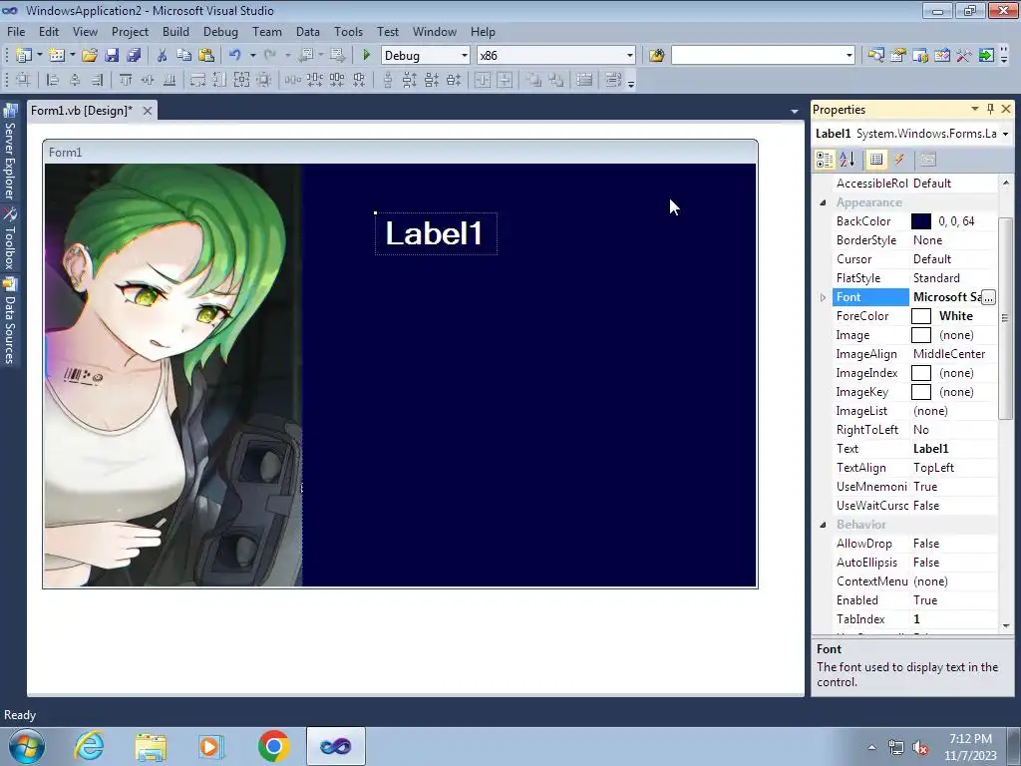Click the Save All icon
The height and width of the screenshot is (766, 1021).
tap(134, 56)
